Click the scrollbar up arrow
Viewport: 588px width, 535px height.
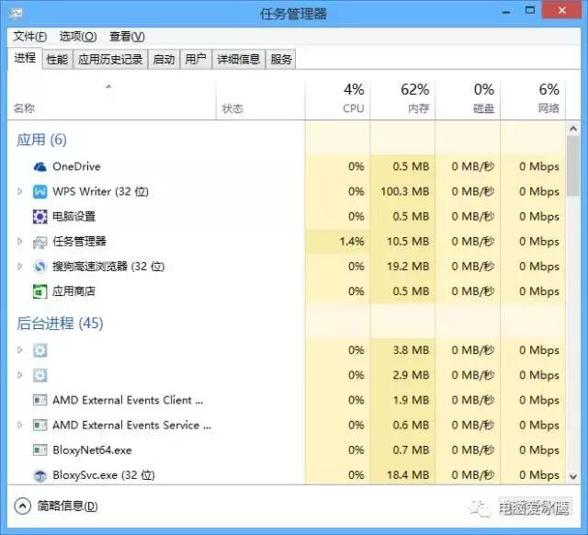(x=573, y=129)
